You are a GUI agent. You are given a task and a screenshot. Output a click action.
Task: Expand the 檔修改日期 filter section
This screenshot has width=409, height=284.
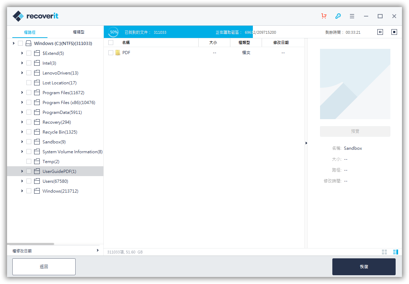tap(97, 251)
